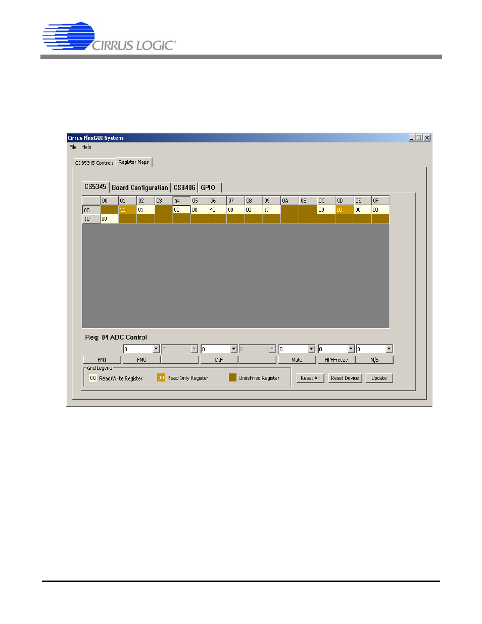Click the Read/Write Register legend swatch
The width and height of the screenshot is (482, 624).
(x=93, y=378)
